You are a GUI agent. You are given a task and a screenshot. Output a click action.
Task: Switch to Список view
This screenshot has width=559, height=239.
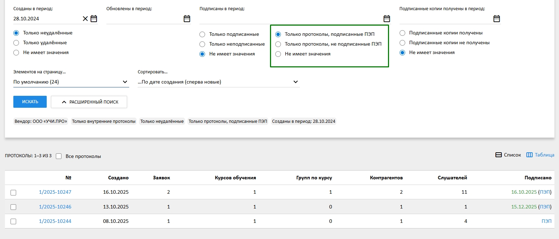click(x=508, y=155)
